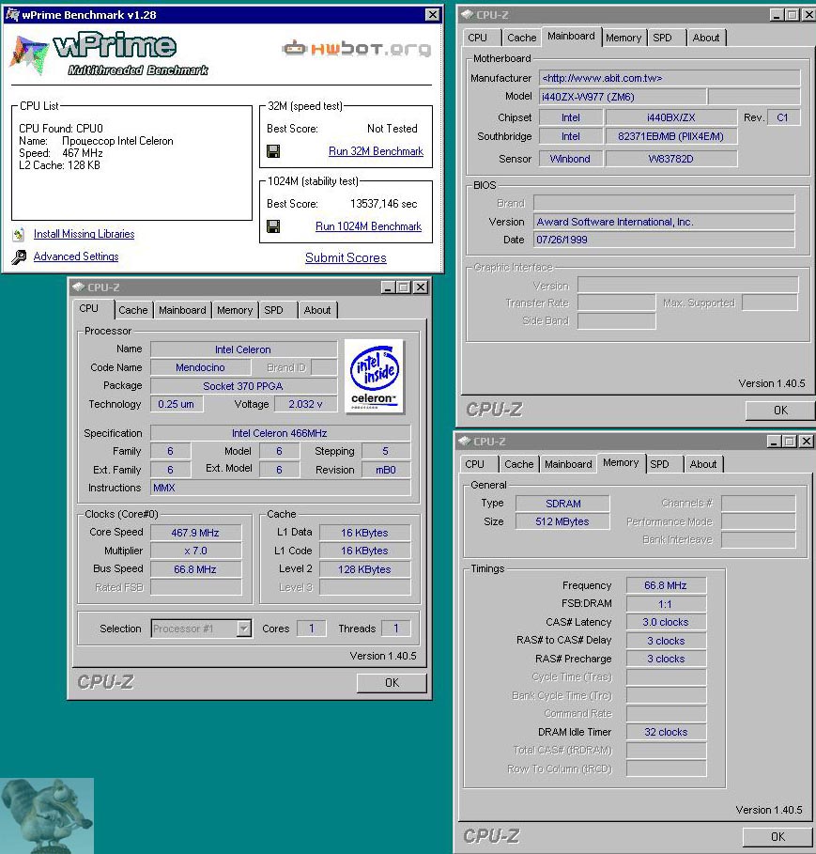
Task: Close the wPrime Benchmark window
Action: (x=432, y=15)
